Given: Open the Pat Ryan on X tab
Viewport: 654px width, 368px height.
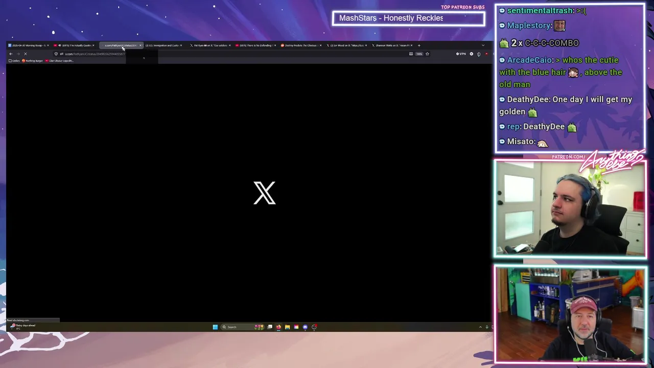Looking at the screenshot, I should click(x=209, y=45).
